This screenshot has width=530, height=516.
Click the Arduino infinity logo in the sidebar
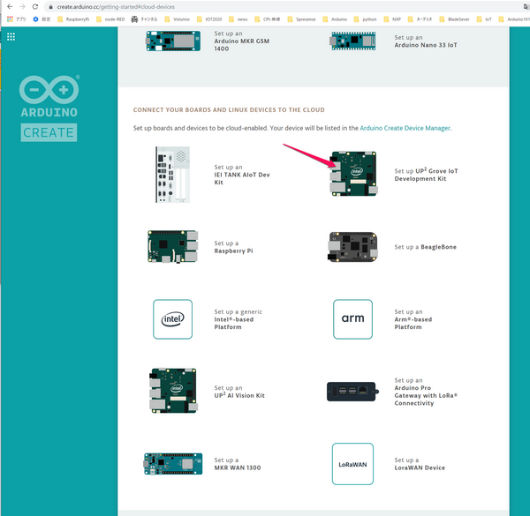pos(49,89)
